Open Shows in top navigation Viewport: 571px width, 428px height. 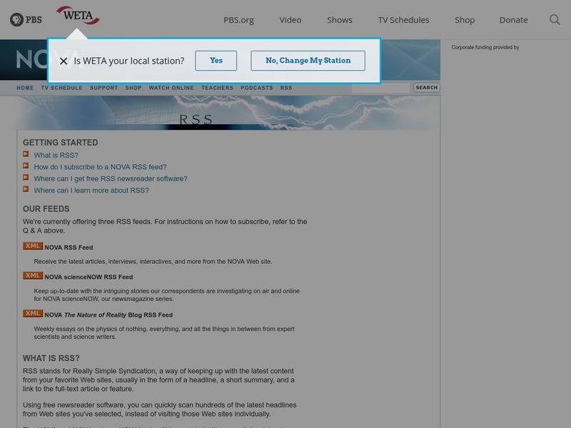coord(340,20)
